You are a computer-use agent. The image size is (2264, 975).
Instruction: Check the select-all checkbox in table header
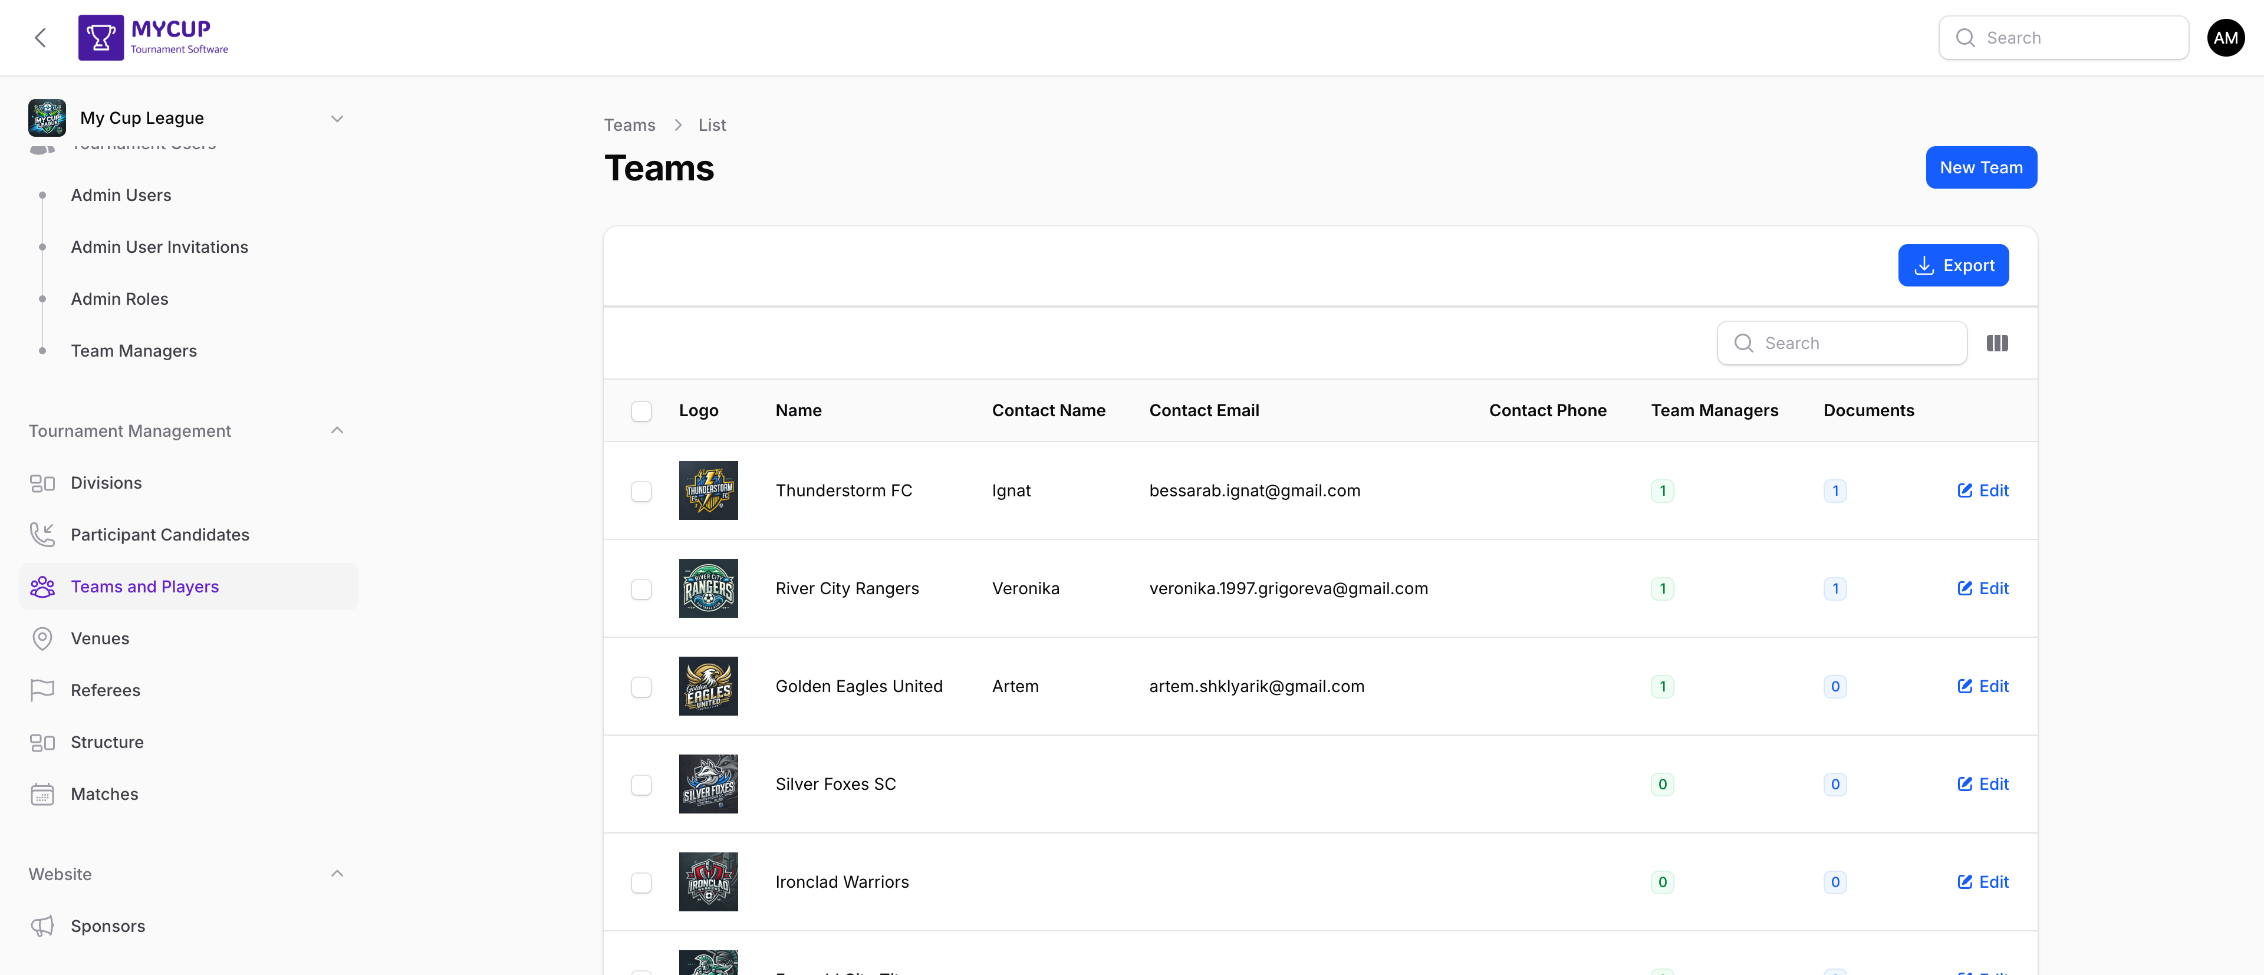(641, 410)
